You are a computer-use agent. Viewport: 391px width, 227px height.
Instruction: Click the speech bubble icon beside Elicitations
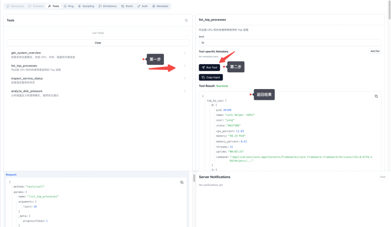click(100, 6)
